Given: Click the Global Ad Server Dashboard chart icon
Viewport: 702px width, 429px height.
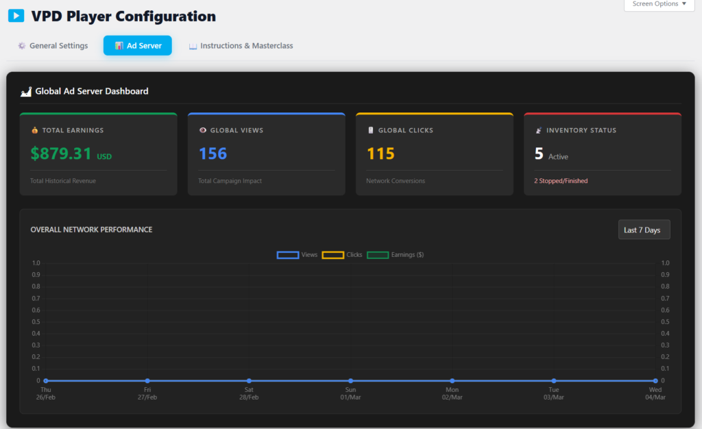Looking at the screenshot, I should (x=26, y=91).
